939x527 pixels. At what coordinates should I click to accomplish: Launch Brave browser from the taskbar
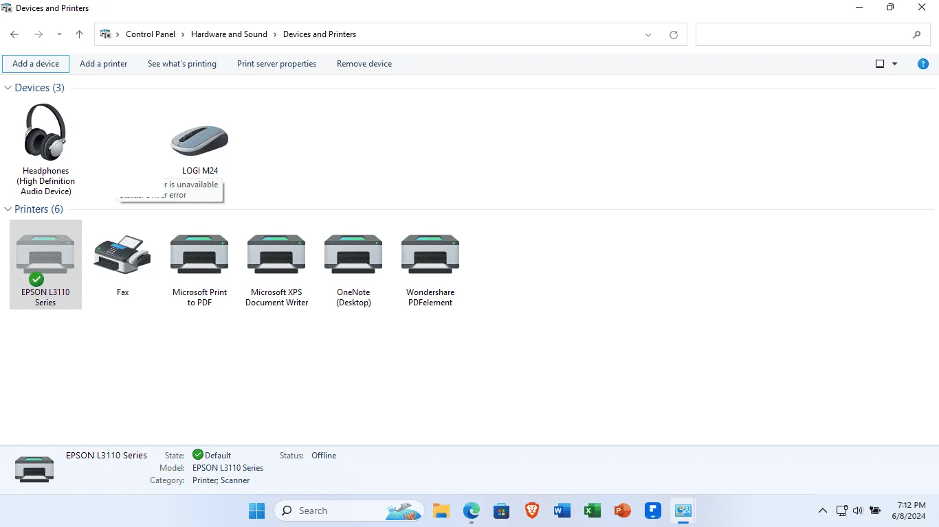531,511
